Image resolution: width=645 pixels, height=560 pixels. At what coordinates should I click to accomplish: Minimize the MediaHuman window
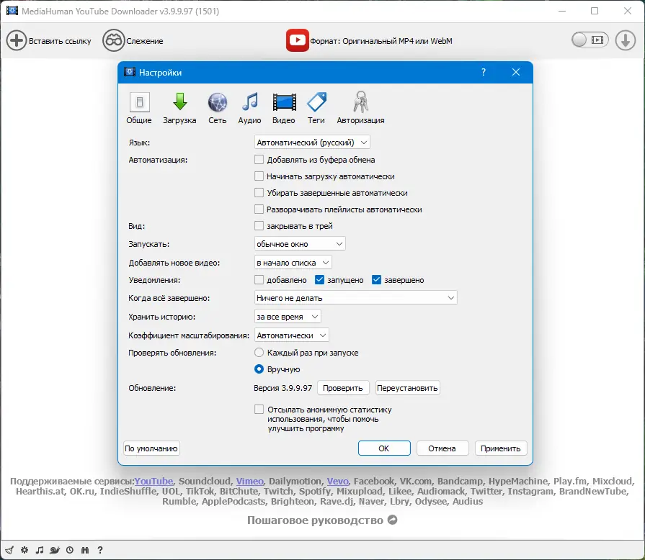[x=562, y=11]
